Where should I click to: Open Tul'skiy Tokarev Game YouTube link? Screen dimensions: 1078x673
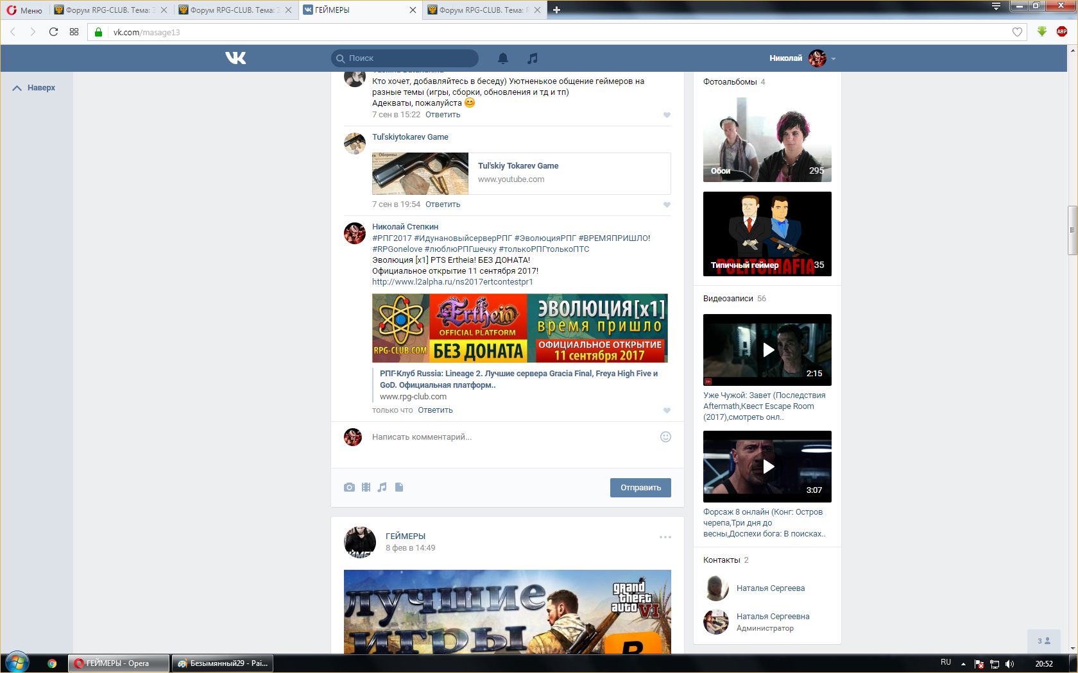[518, 166]
